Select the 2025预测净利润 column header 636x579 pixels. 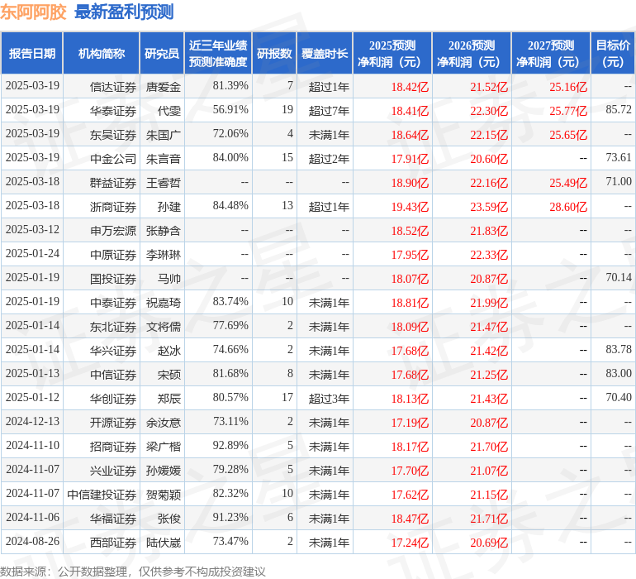tap(392, 54)
